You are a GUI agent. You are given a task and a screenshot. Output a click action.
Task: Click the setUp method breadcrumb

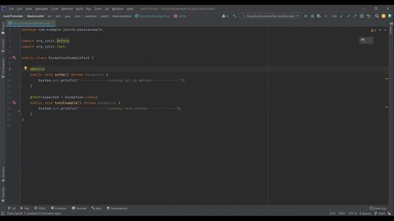(180, 16)
